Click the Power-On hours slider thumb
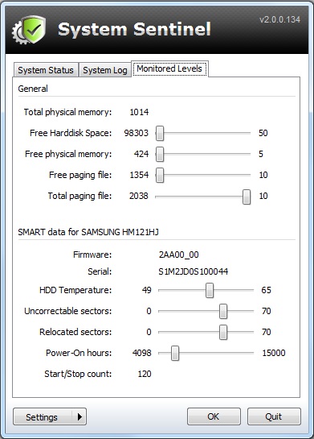 coord(175,353)
